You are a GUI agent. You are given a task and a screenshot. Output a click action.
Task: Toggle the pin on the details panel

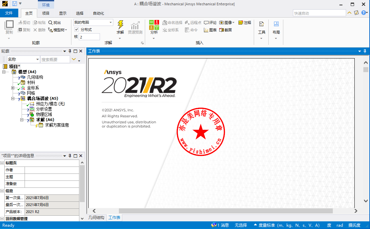70,156
